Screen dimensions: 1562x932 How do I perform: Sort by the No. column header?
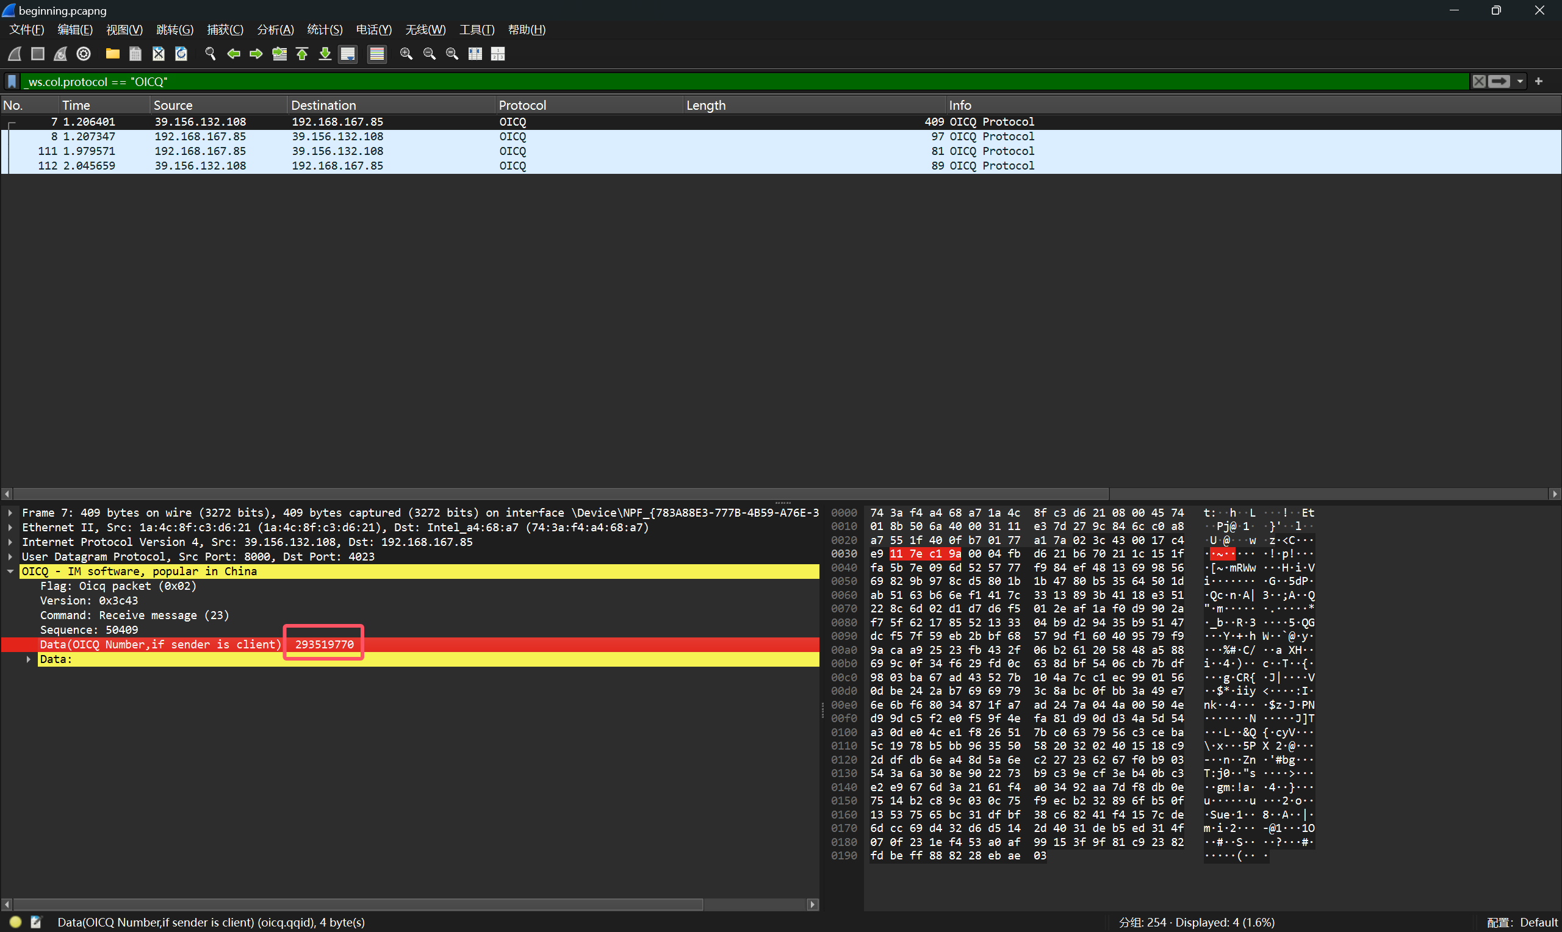(29, 106)
